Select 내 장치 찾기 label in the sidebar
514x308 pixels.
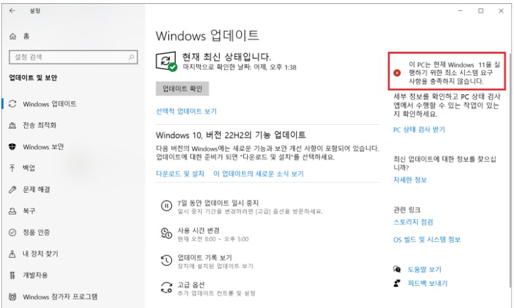41,254
